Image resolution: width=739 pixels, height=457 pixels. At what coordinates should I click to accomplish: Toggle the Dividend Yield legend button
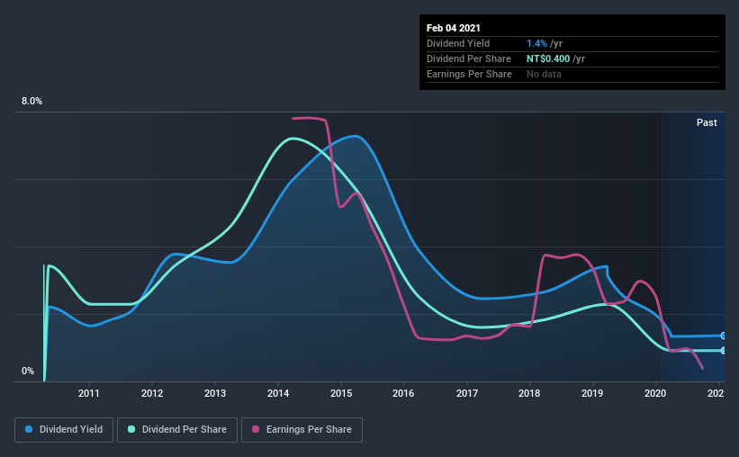pyautogui.click(x=64, y=430)
